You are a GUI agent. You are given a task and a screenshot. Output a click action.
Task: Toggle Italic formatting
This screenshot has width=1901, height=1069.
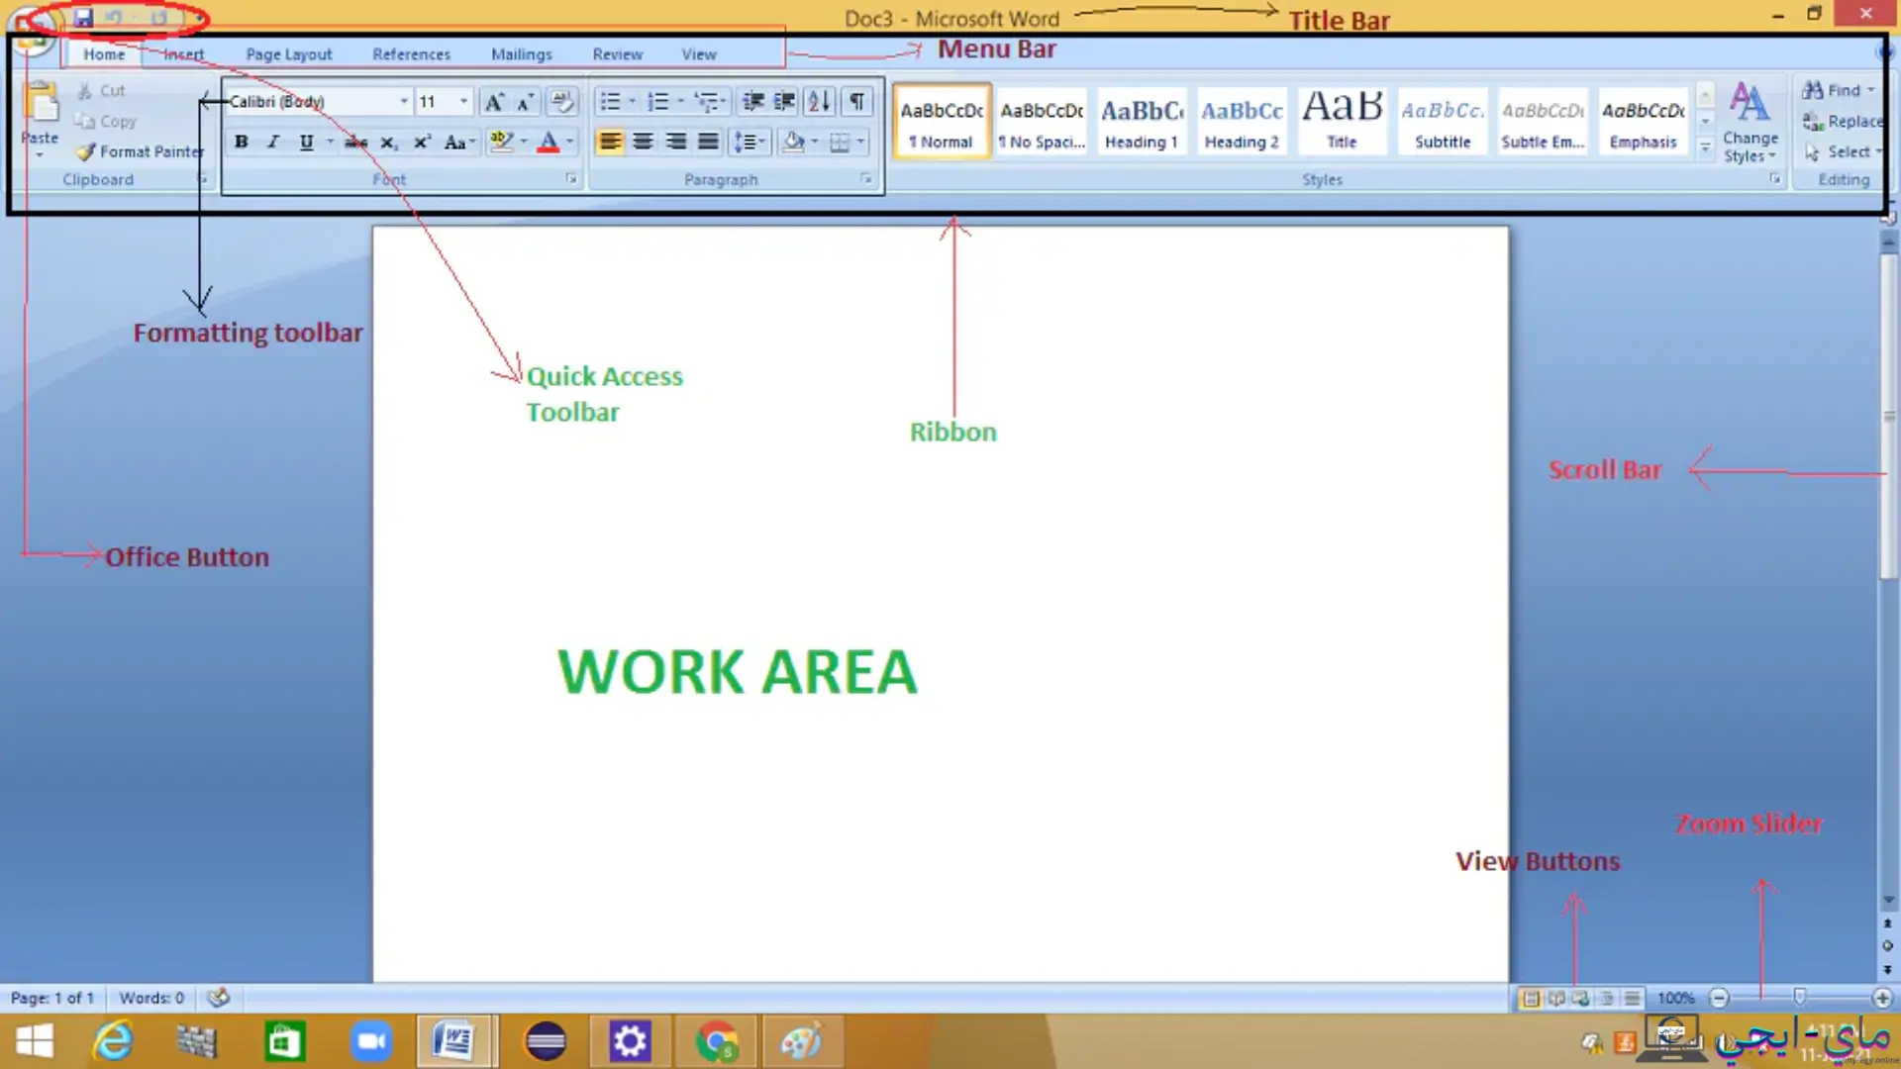pos(273,142)
